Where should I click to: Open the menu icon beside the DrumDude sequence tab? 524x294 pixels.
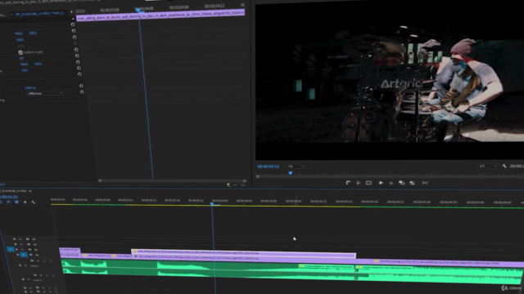pos(30,190)
